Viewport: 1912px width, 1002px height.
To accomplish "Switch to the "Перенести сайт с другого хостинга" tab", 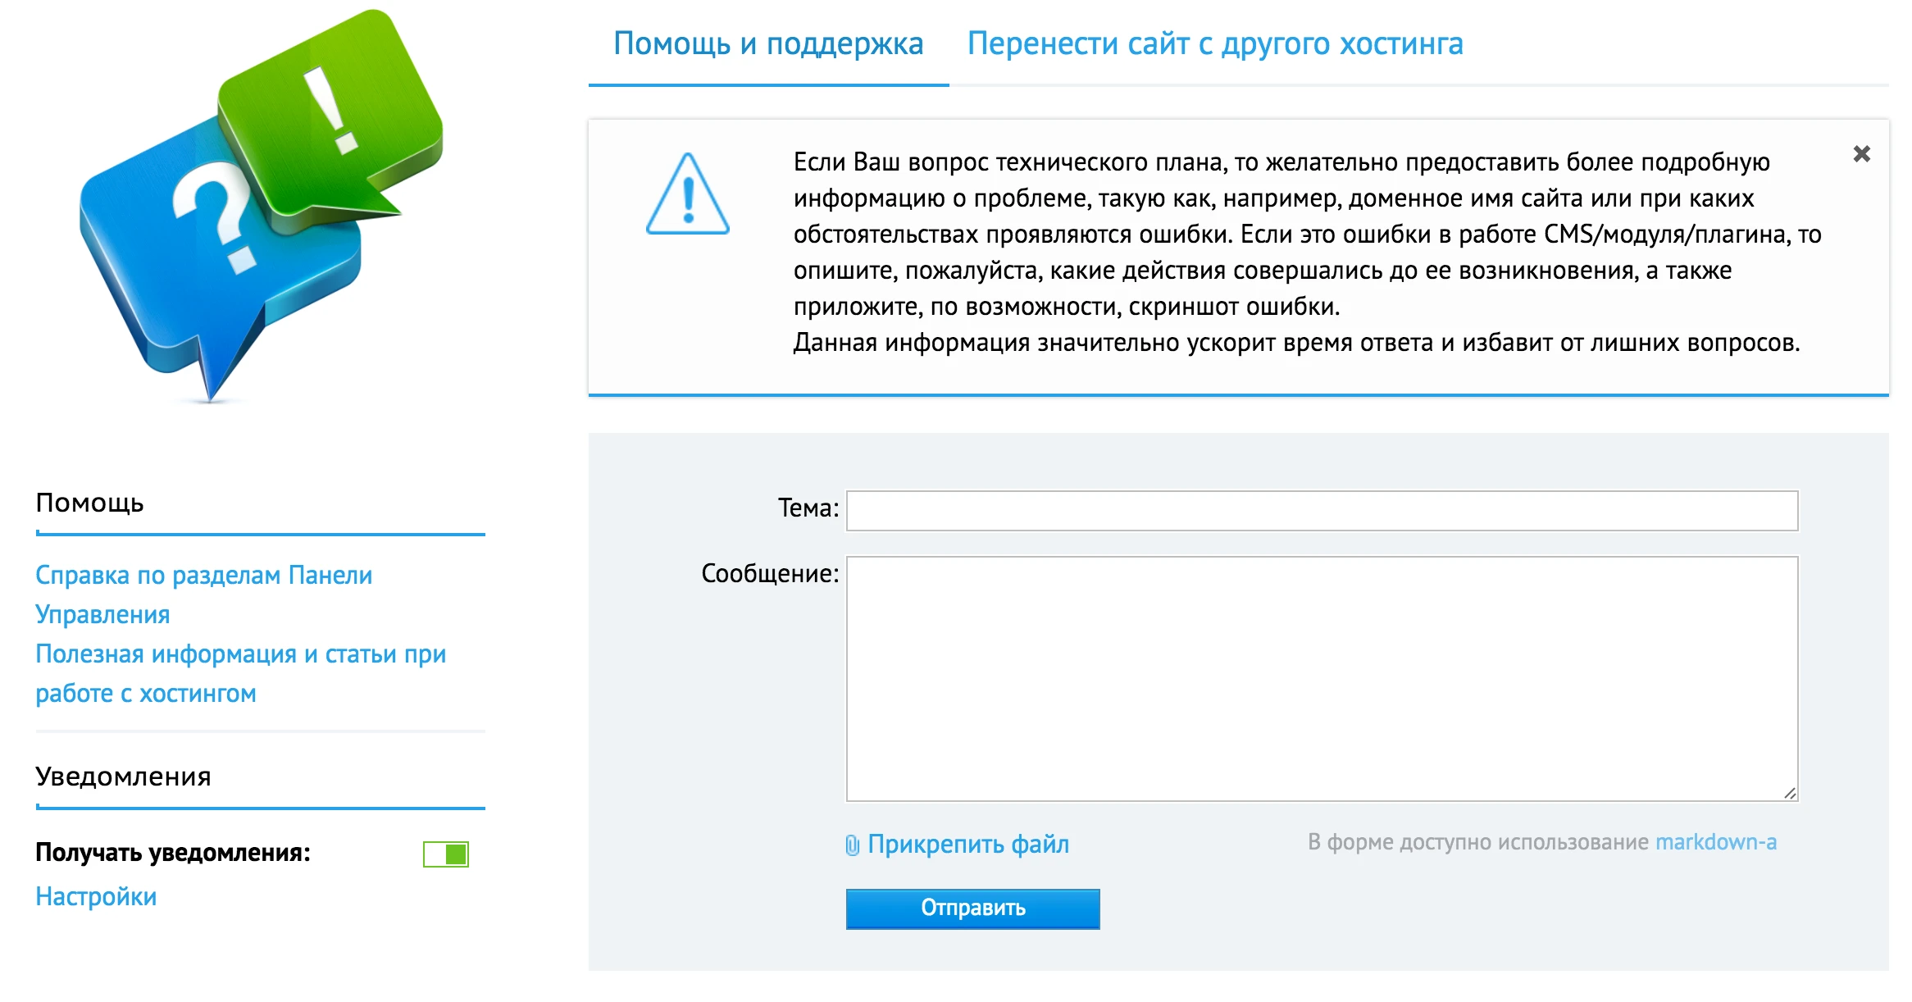I will pyautogui.click(x=1215, y=44).
